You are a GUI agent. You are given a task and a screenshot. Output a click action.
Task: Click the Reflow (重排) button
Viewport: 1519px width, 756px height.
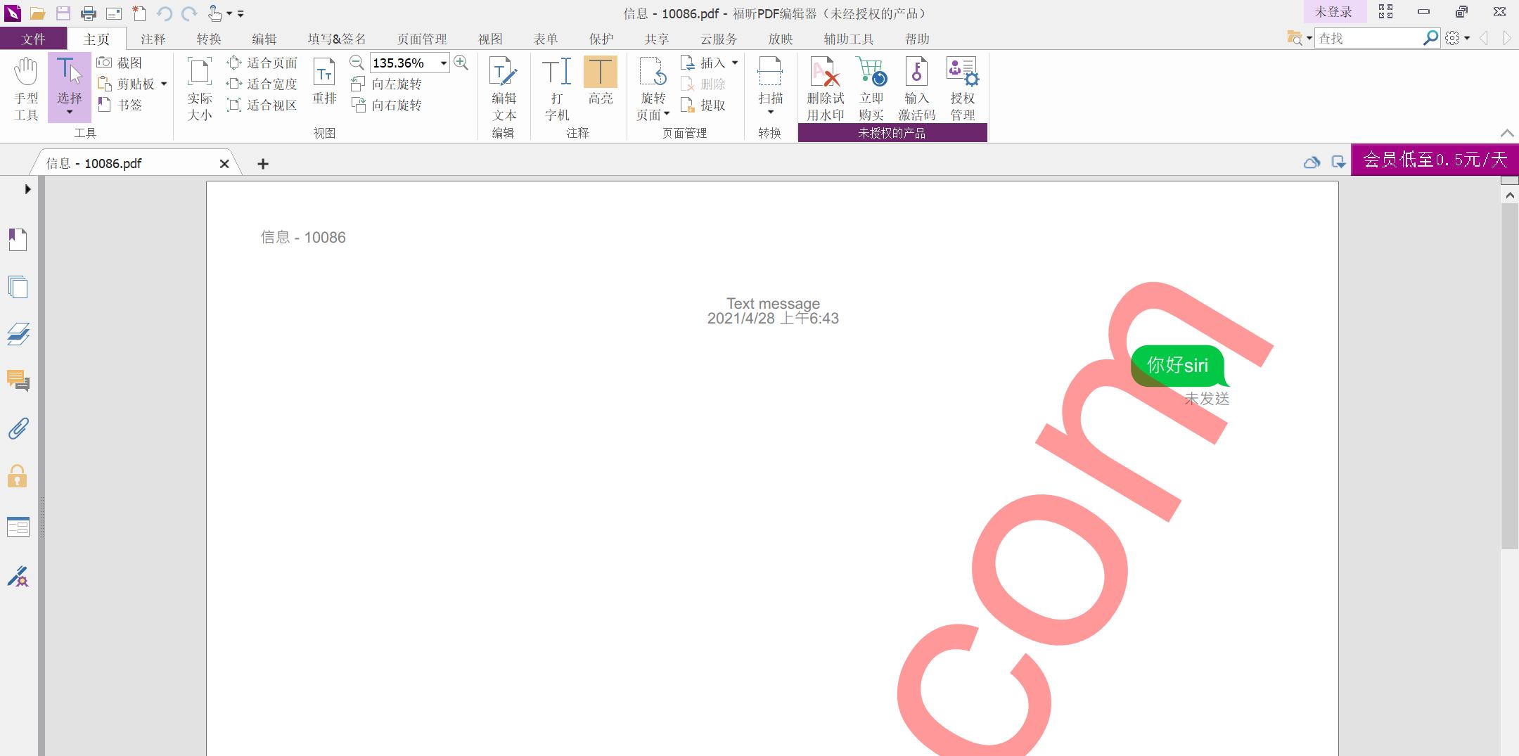[324, 82]
